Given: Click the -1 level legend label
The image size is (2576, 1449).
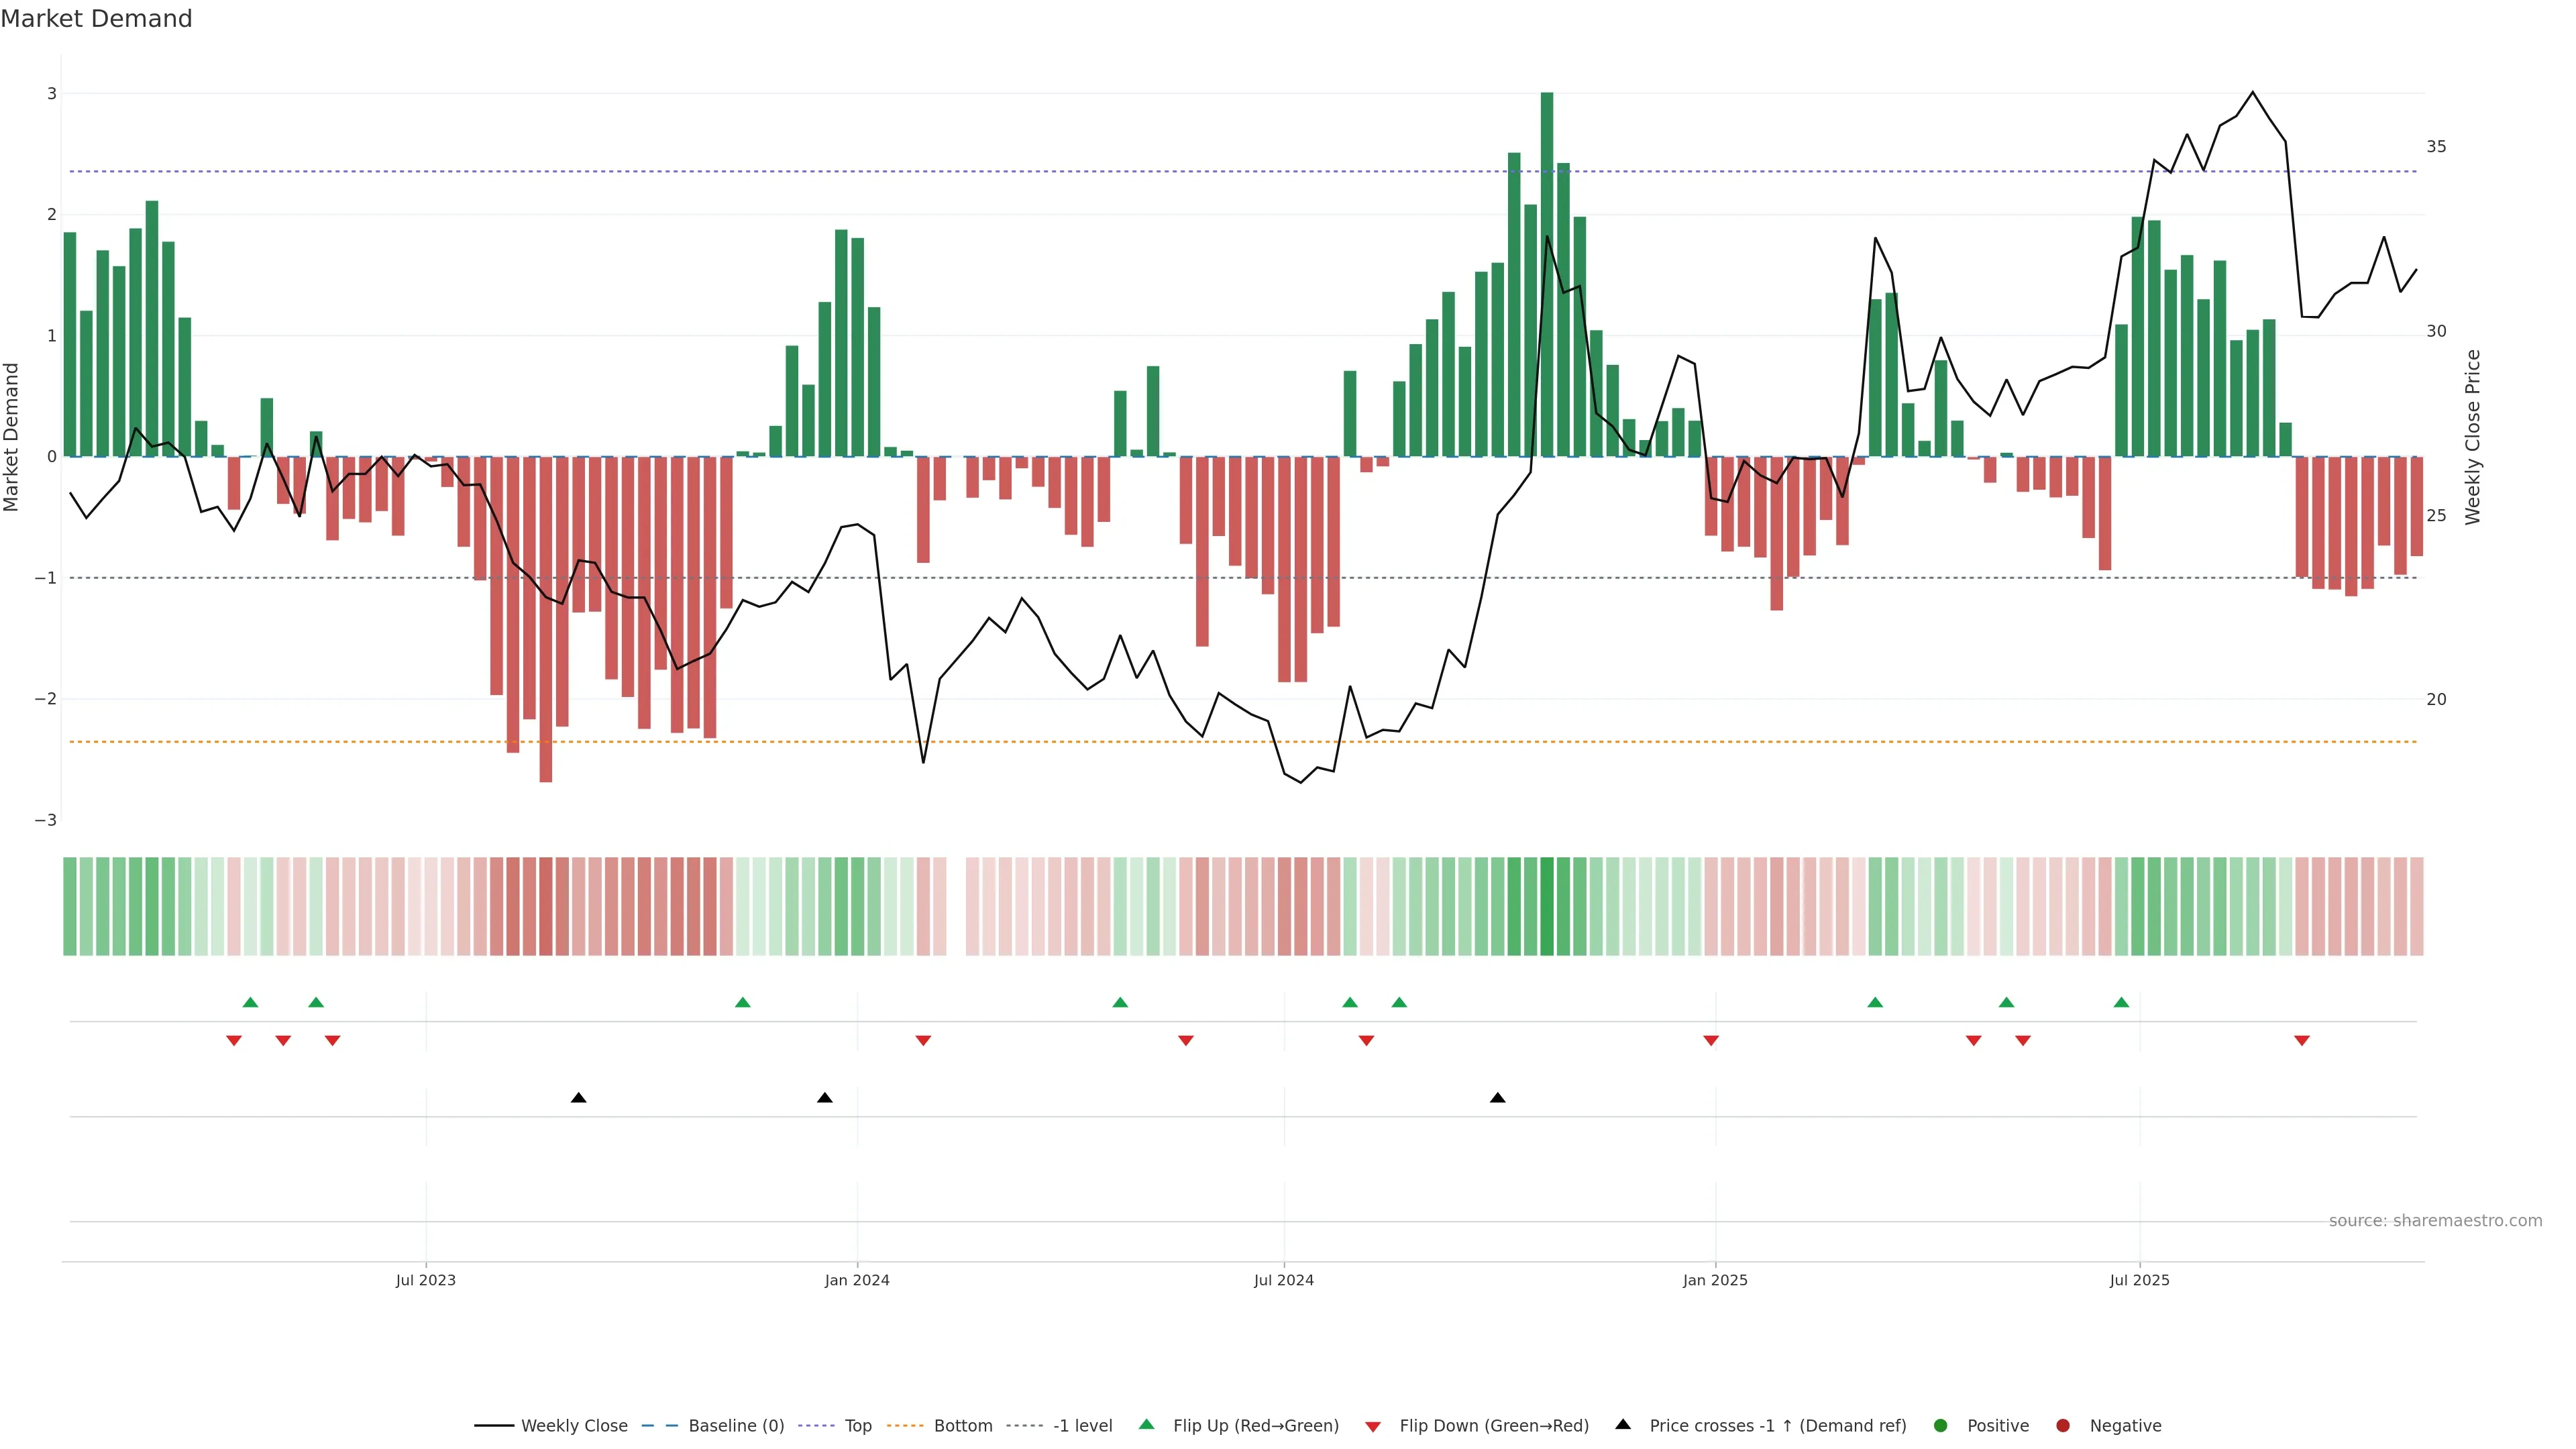Looking at the screenshot, I should point(1082,1426).
